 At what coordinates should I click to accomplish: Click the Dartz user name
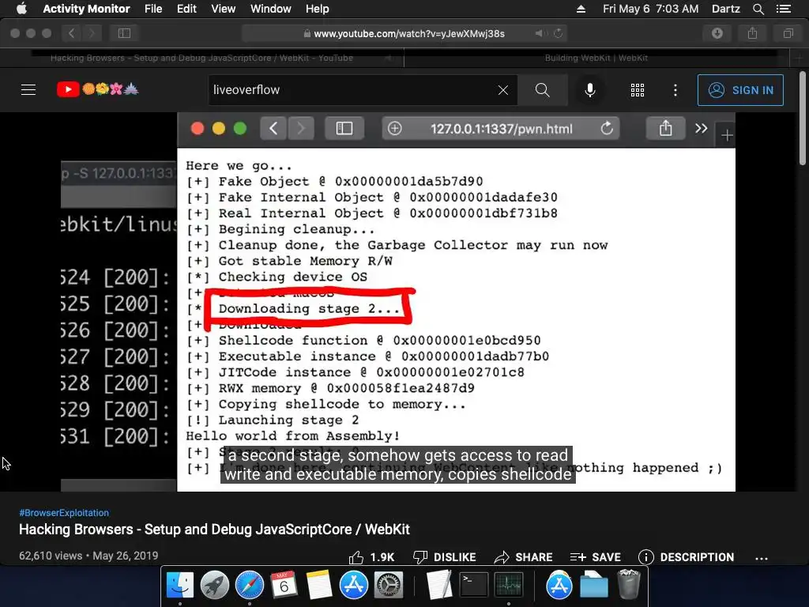(725, 9)
